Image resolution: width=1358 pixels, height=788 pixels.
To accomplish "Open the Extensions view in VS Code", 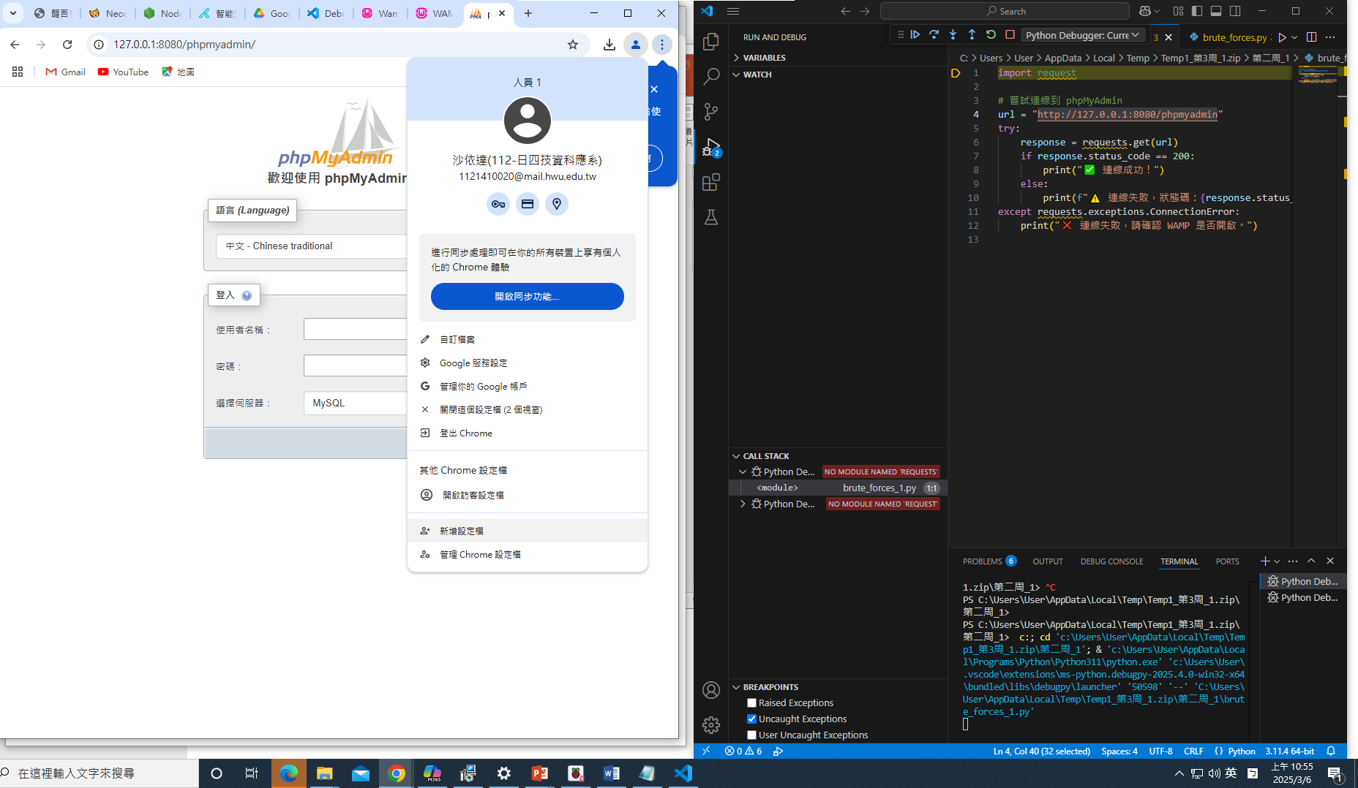I will (x=710, y=182).
